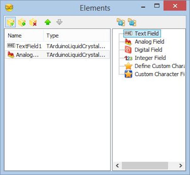Click the Visuino owl application icon
190x175 pixels.
[9, 8]
